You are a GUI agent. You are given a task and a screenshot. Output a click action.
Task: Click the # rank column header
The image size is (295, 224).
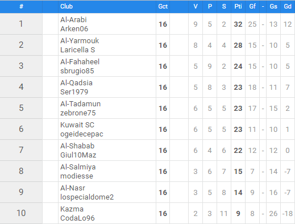click(x=21, y=6)
